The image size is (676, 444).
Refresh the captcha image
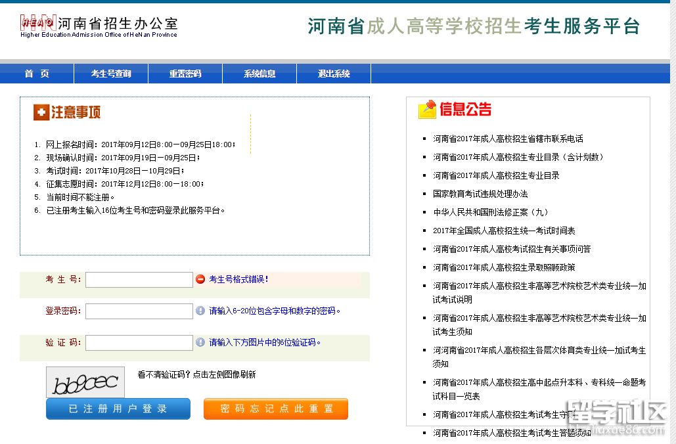pyautogui.click(x=85, y=382)
